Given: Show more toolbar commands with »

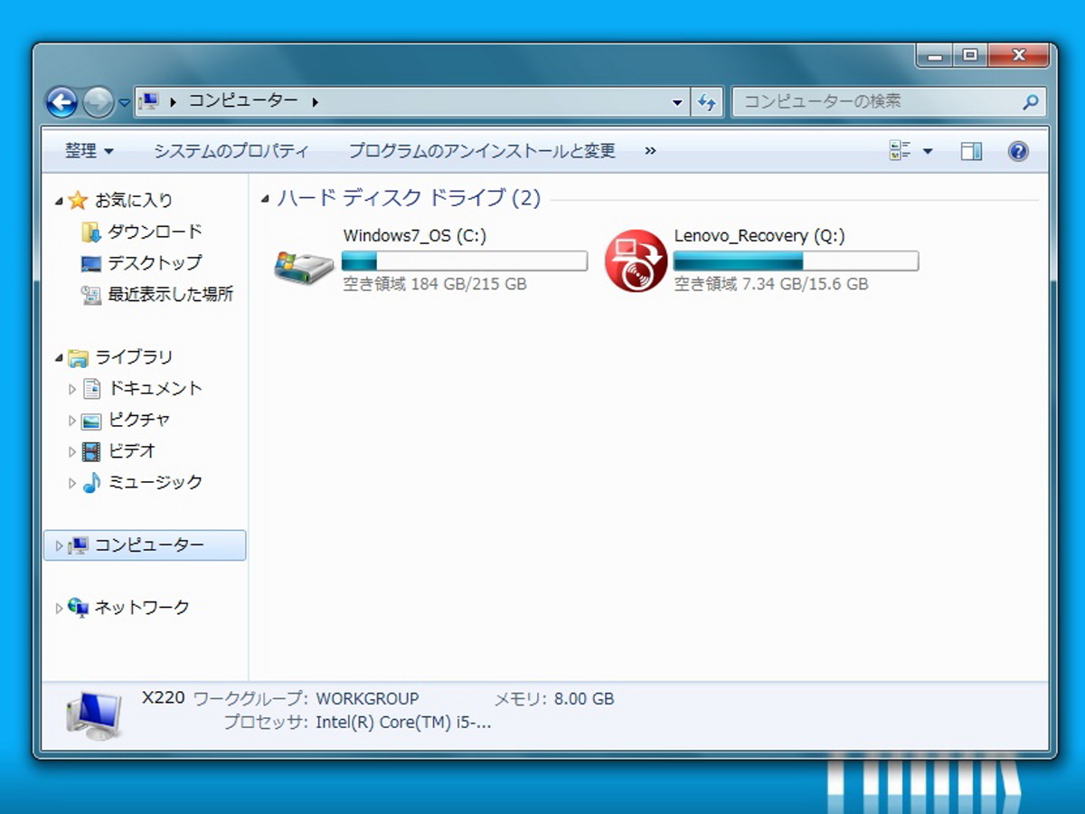Looking at the screenshot, I should coord(650,151).
